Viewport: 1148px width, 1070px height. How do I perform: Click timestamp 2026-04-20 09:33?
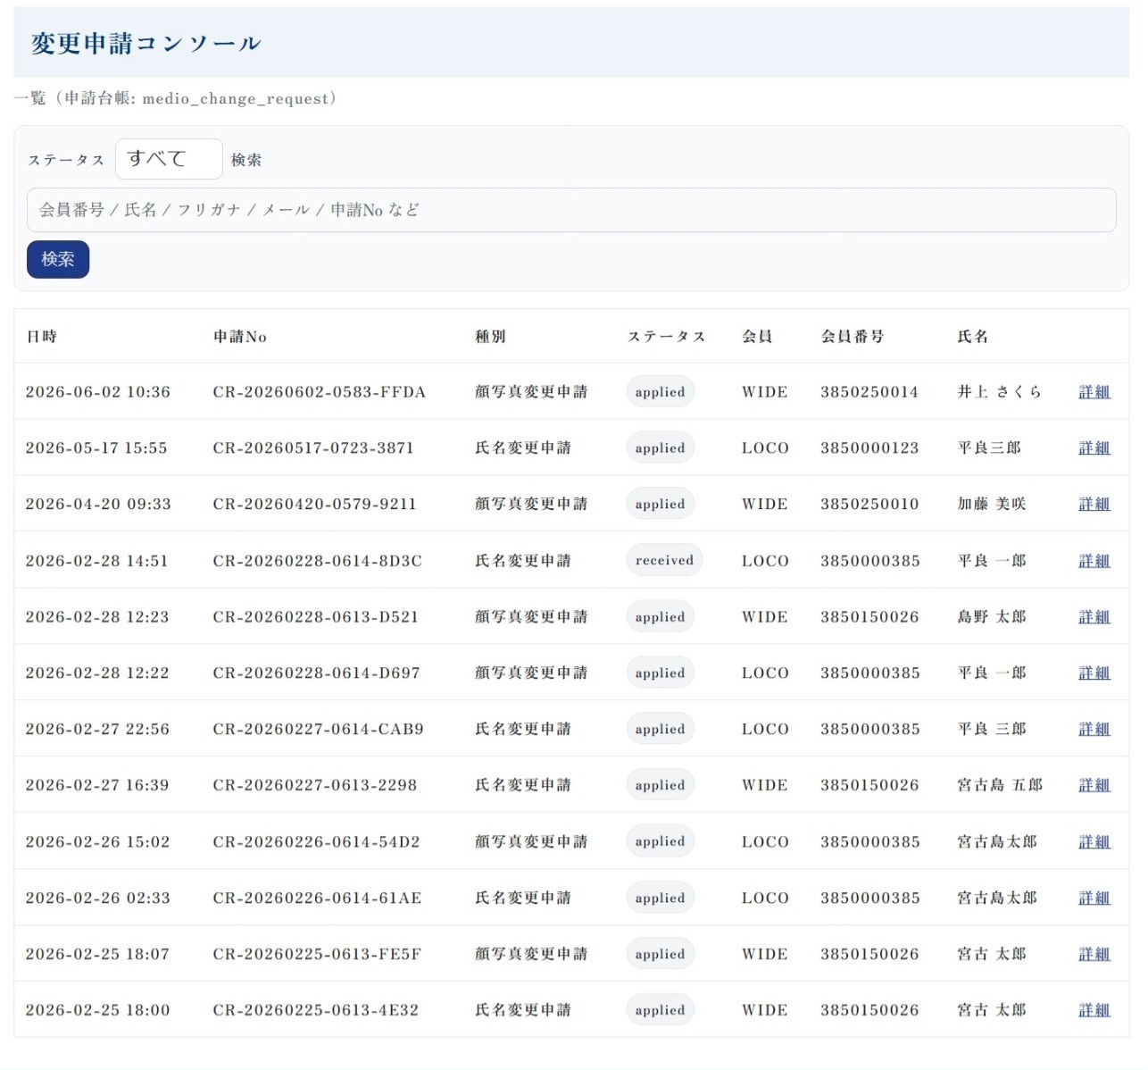[98, 505]
